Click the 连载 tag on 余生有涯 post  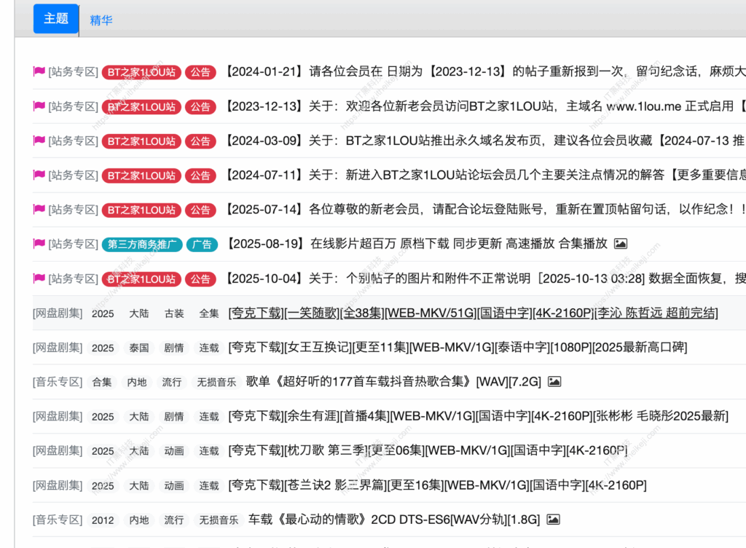pos(209,416)
